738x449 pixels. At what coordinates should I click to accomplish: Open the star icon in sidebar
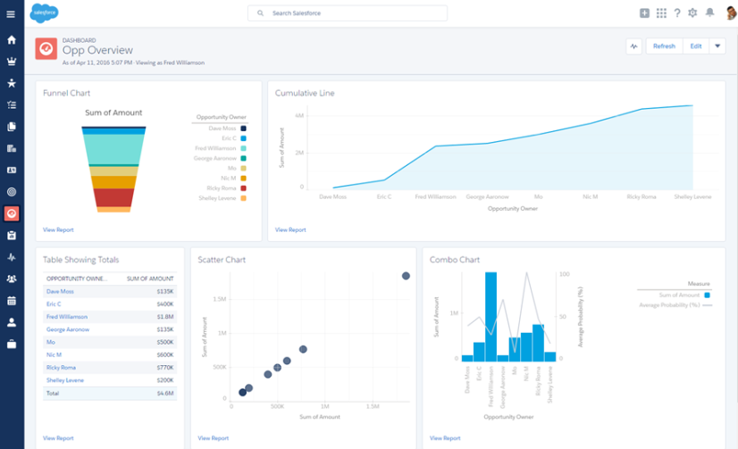point(12,83)
